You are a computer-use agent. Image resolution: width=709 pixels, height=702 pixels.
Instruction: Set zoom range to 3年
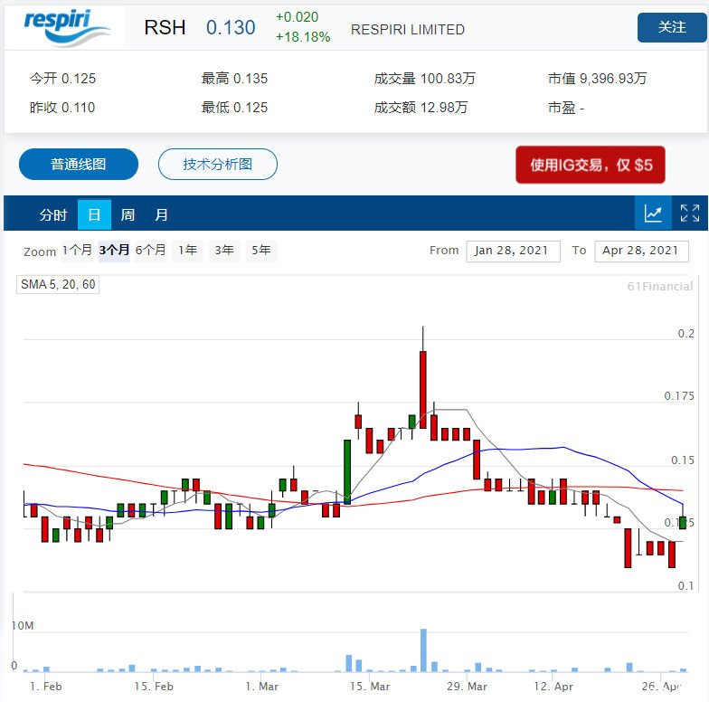pos(224,250)
